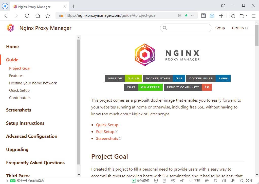
Task: Click the search input field
Action: coord(186,28)
